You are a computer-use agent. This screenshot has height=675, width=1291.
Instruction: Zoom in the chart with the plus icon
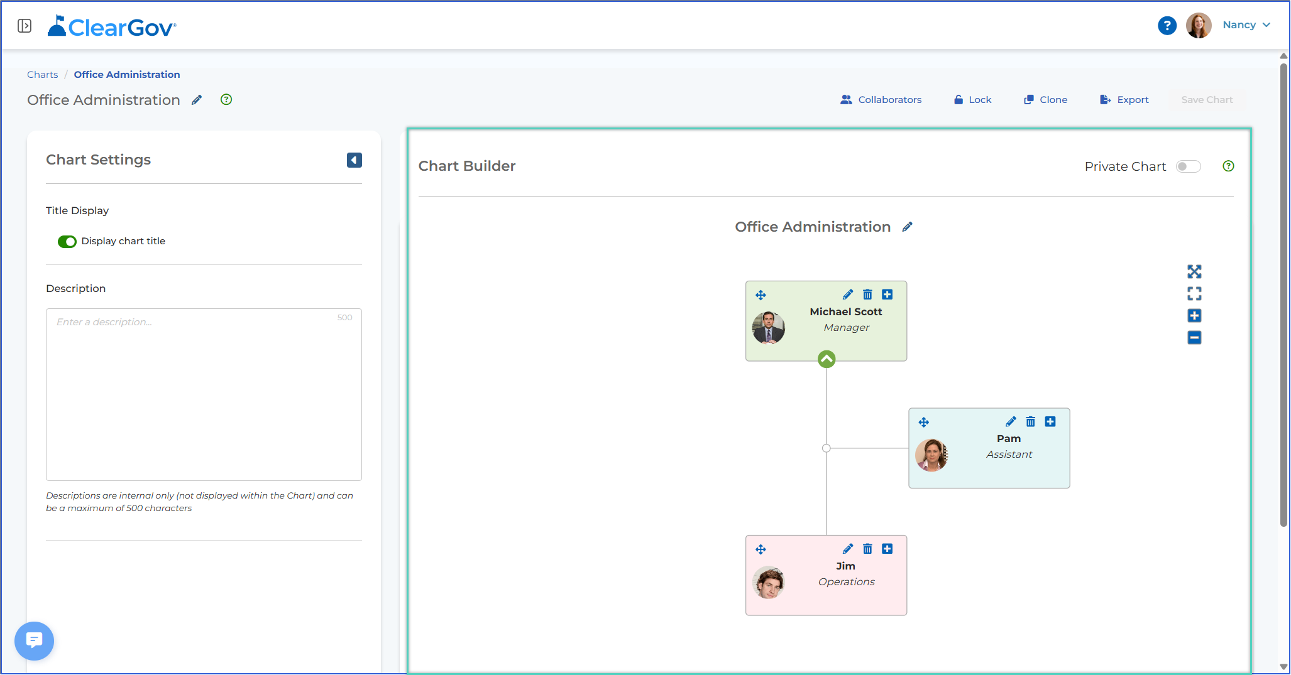[1194, 316]
